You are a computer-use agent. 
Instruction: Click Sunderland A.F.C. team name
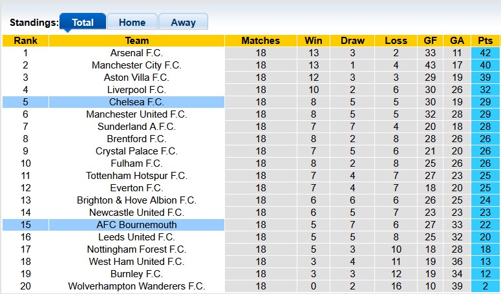point(136,127)
